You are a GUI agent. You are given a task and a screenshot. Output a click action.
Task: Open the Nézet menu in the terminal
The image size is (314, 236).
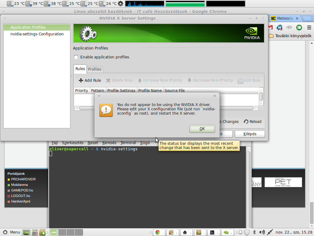(x=93, y=143)
